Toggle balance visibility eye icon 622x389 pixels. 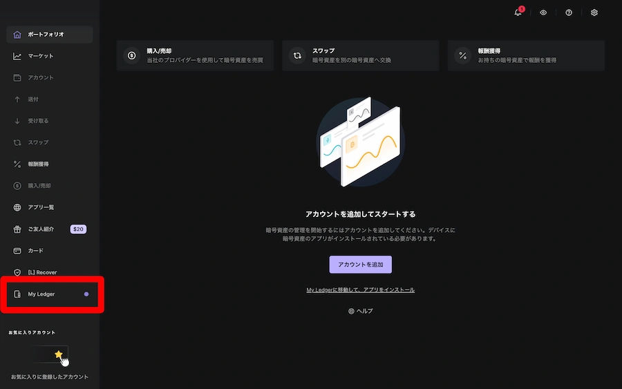point(543,12)
